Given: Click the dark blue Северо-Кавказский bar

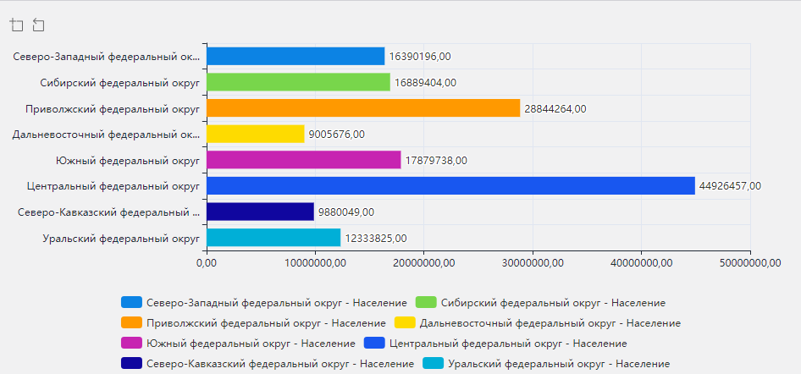Looking at the screenshot, I should click(x=260, y=212).
